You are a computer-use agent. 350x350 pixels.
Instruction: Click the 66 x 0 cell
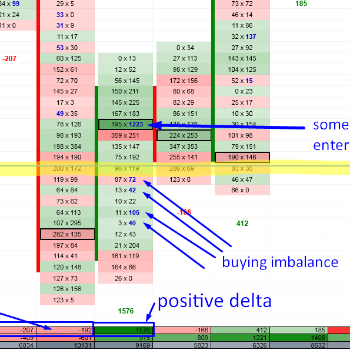[x=242, y=190]
